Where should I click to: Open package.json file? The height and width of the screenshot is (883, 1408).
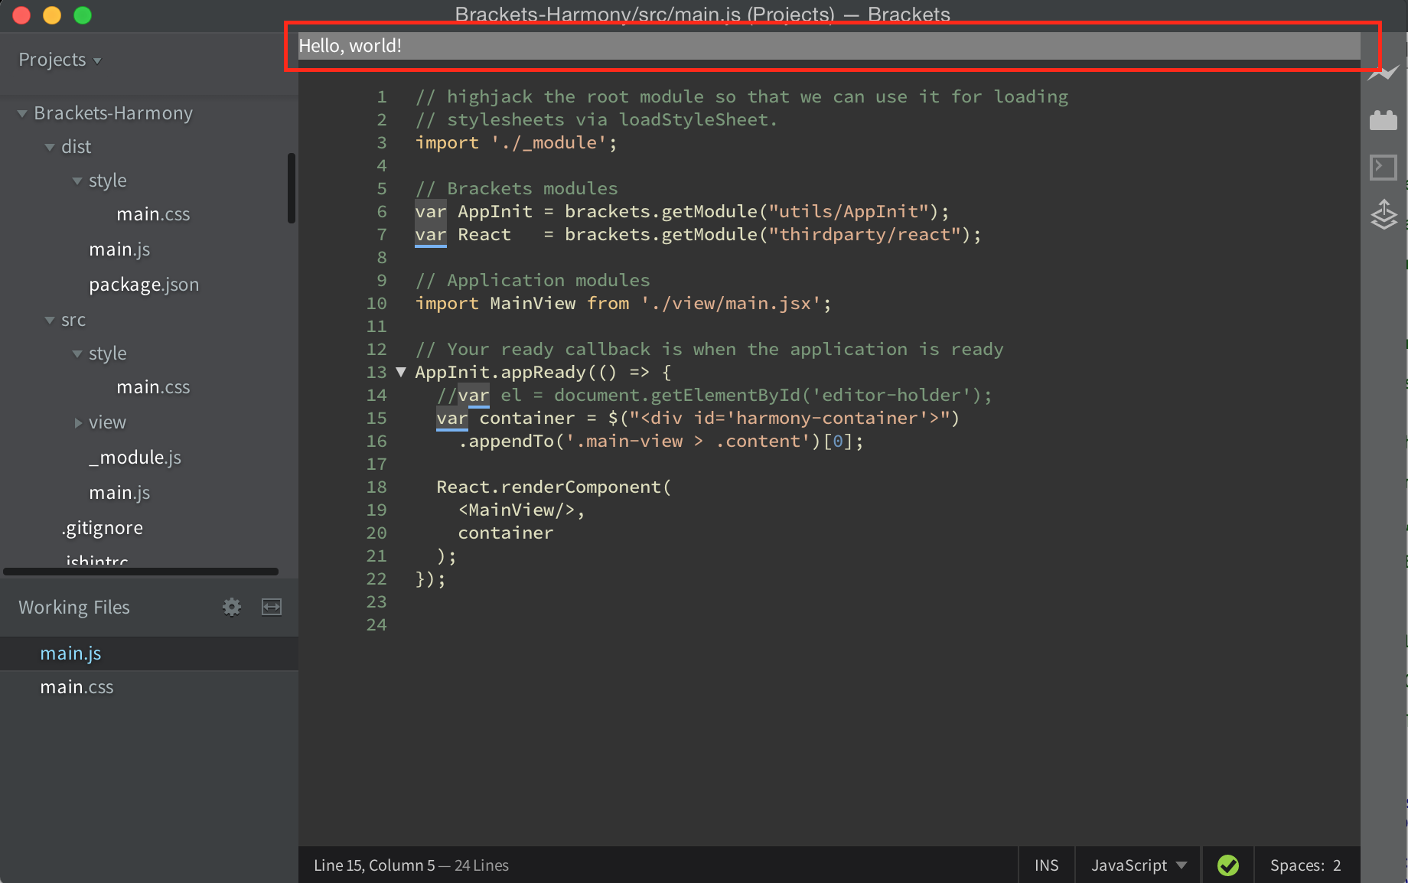[144, 285]
